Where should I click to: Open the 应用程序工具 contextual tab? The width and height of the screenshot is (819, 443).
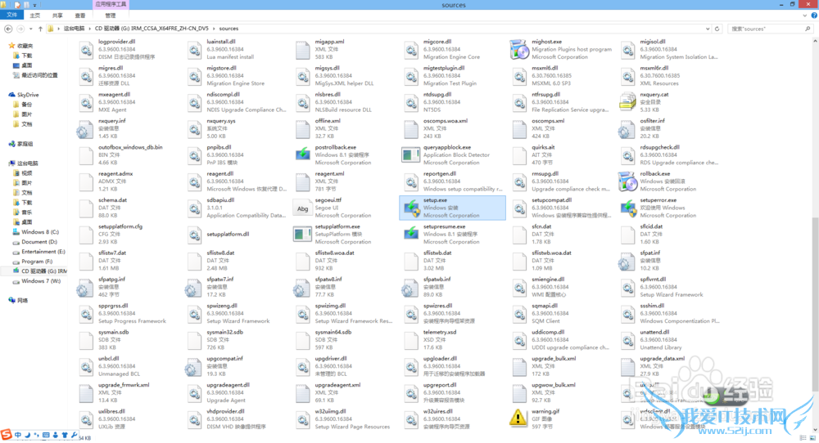point(111,4)
